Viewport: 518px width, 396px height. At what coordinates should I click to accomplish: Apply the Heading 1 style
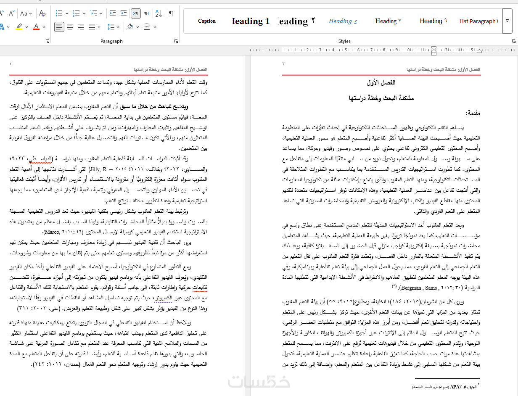coord(251,21)
